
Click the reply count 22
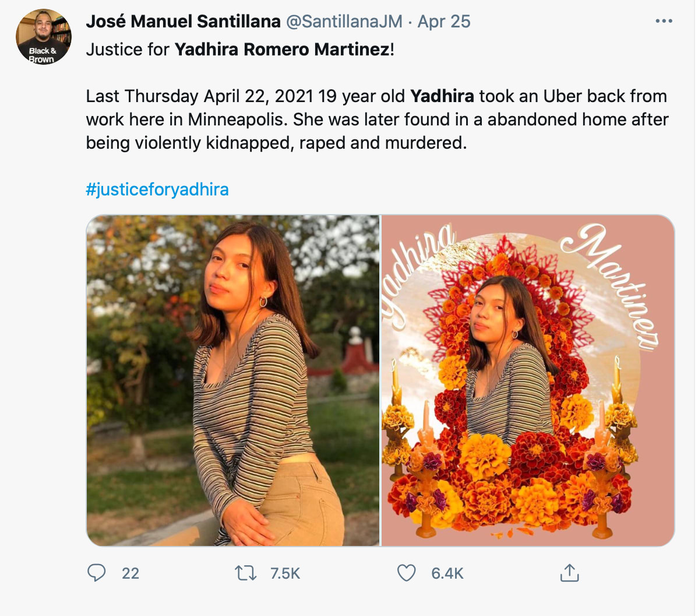(131, 574)
